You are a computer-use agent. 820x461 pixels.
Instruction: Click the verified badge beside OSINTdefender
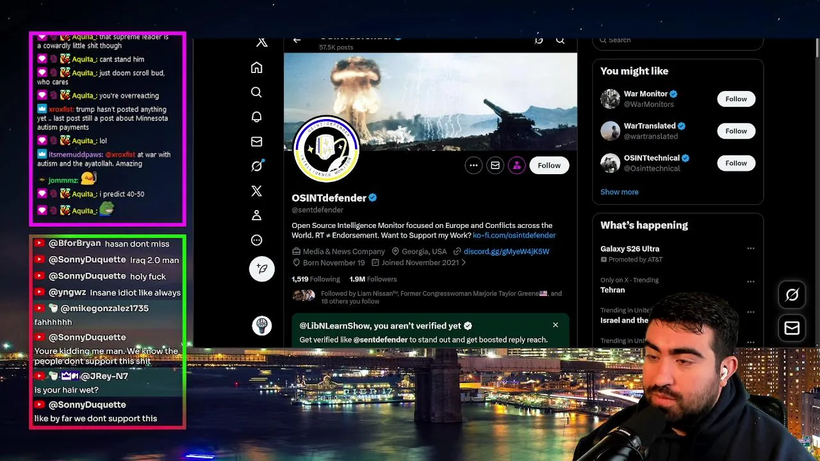click(x=373, y=198)
